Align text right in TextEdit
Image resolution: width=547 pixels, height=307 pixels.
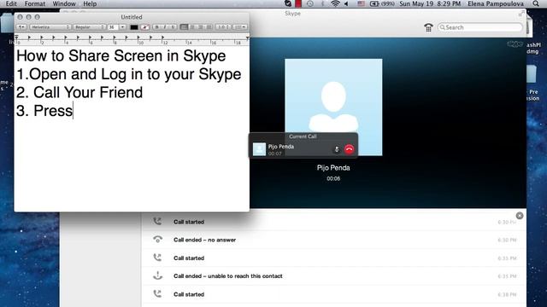(x=201, y=27)
